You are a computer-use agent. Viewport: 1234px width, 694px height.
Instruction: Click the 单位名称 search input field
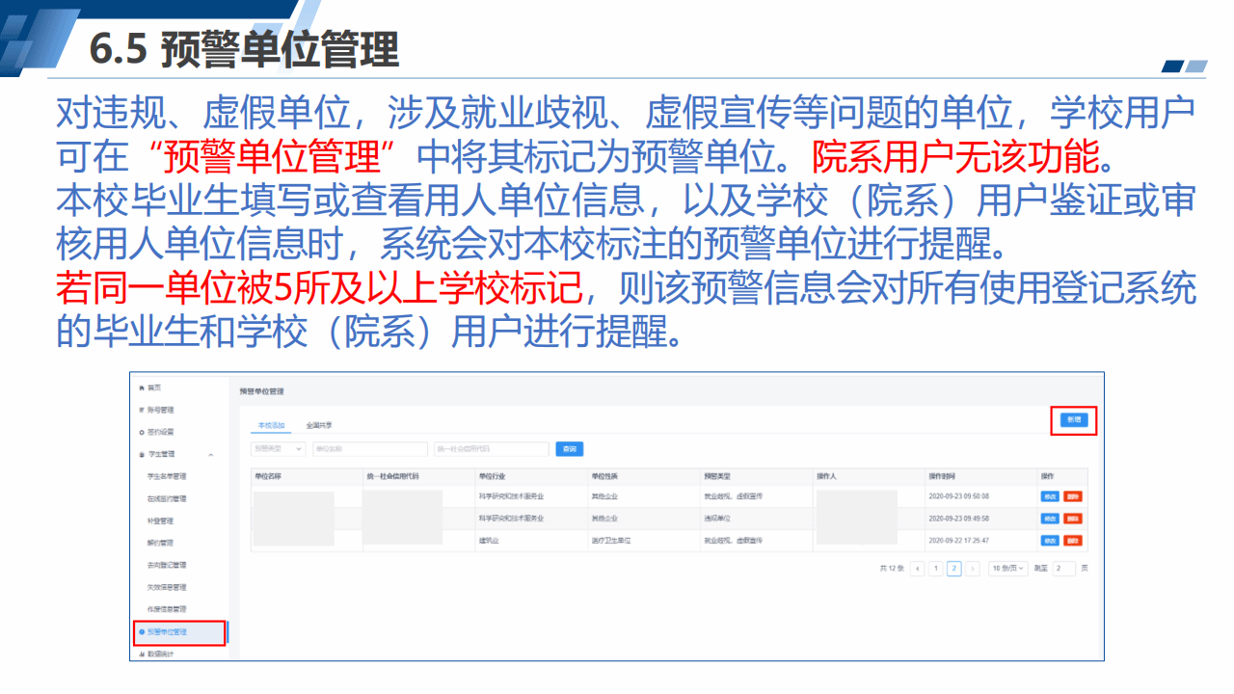[369, 449]
